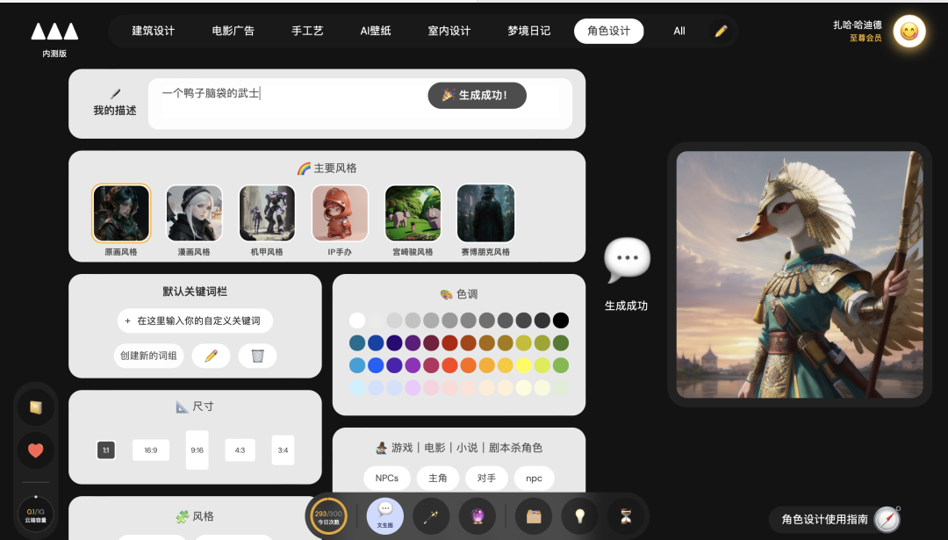Click the 至尊会员 membership label

pos(865,38)
